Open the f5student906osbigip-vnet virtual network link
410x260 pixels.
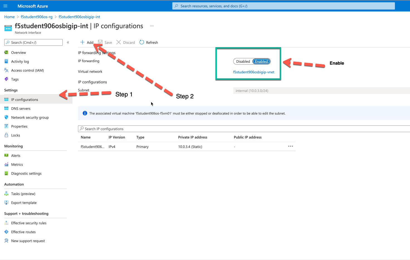tap(254, 72)
